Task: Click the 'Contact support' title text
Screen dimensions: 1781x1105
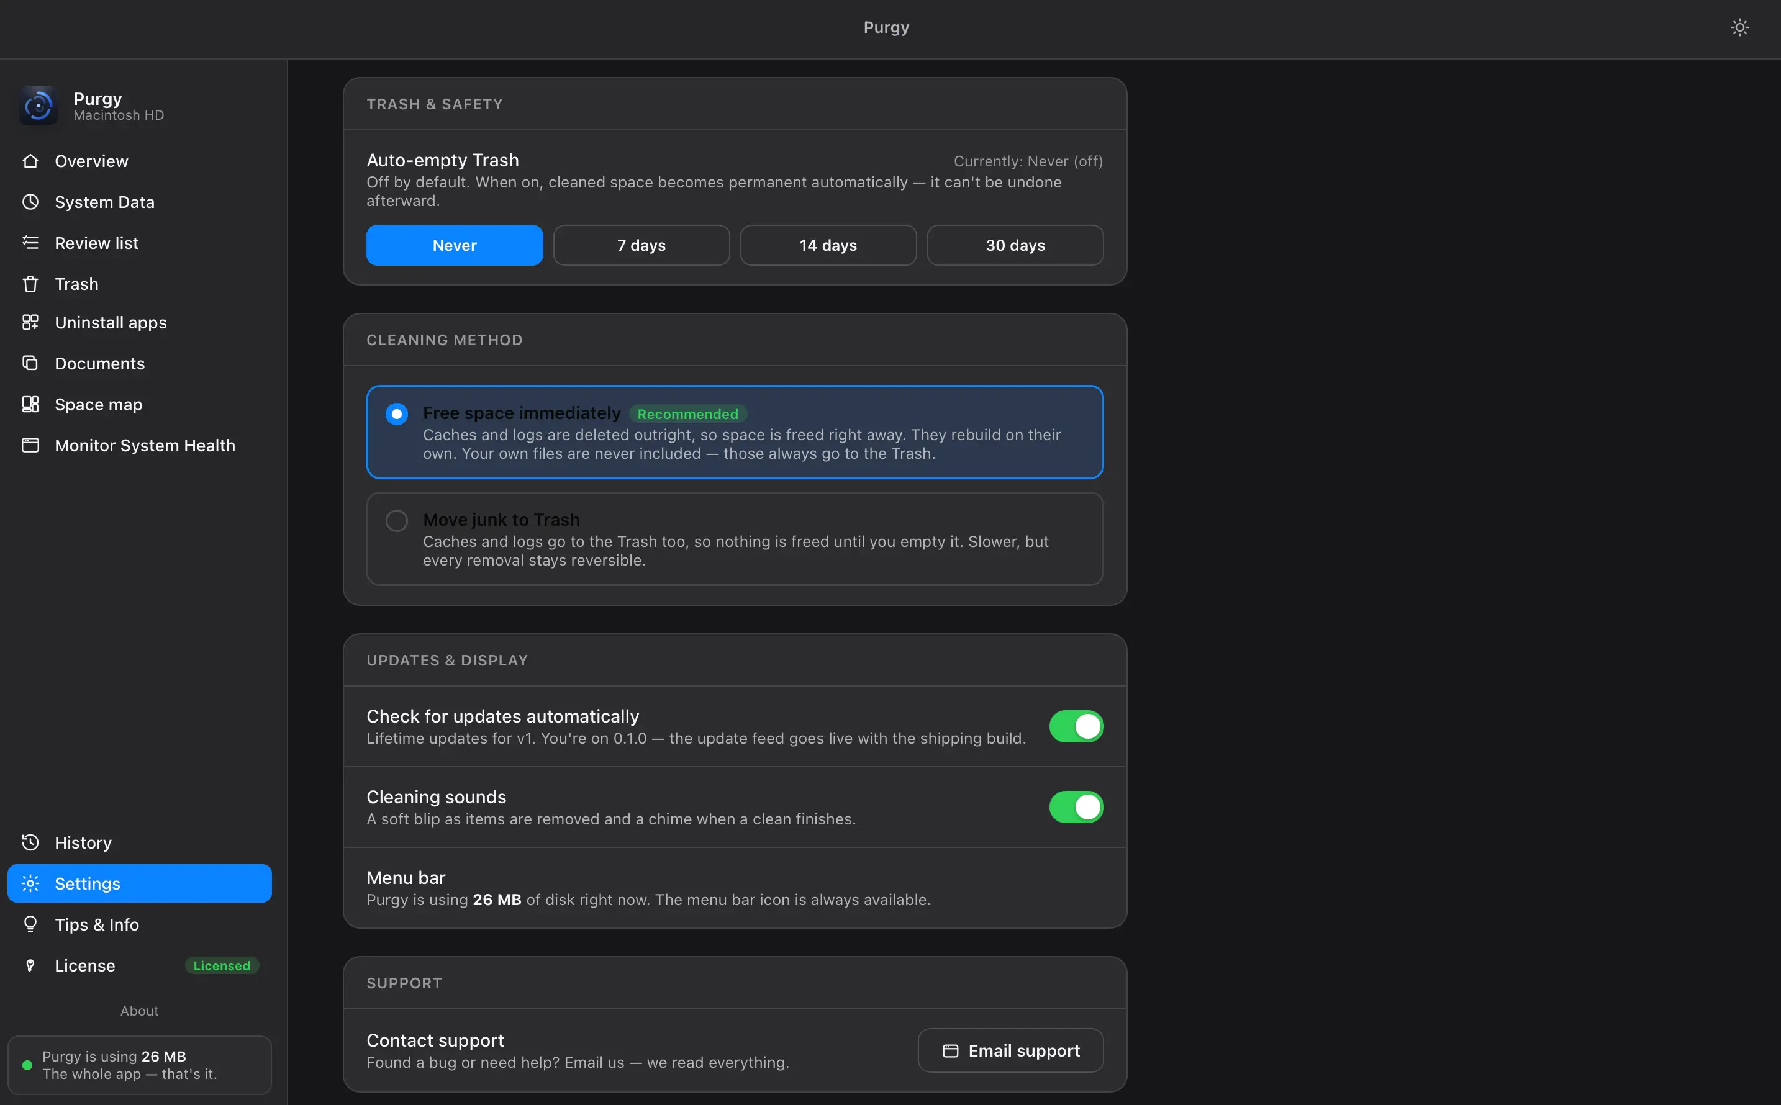Action: click(435, 1040)
